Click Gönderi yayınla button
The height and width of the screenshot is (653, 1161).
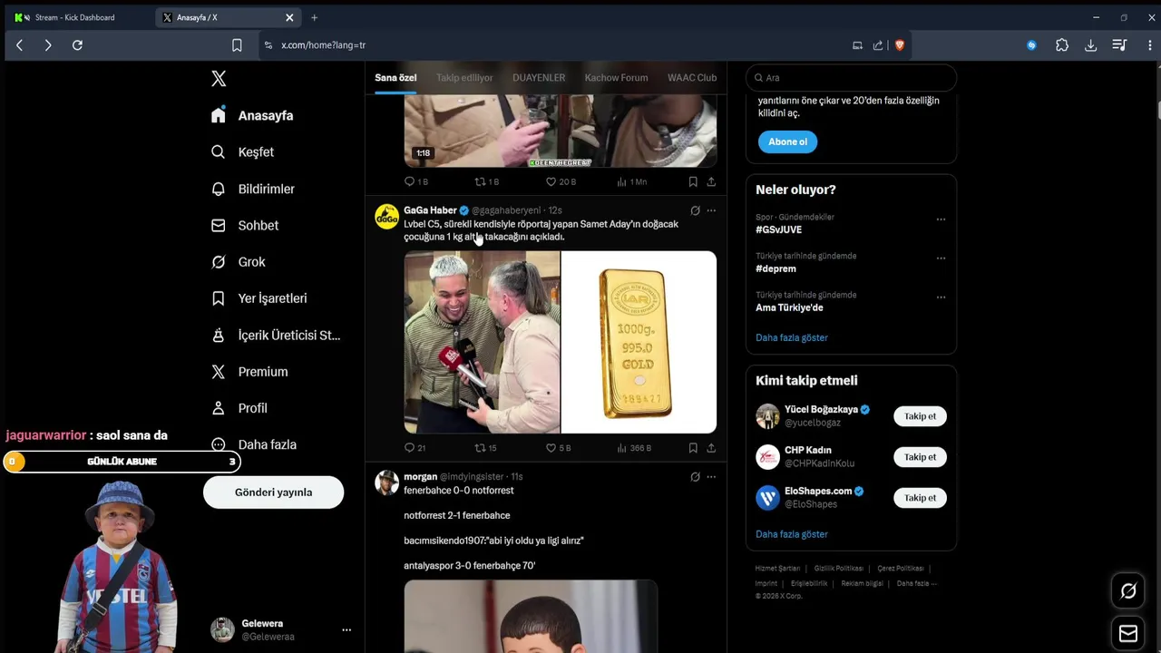[273, 492]
